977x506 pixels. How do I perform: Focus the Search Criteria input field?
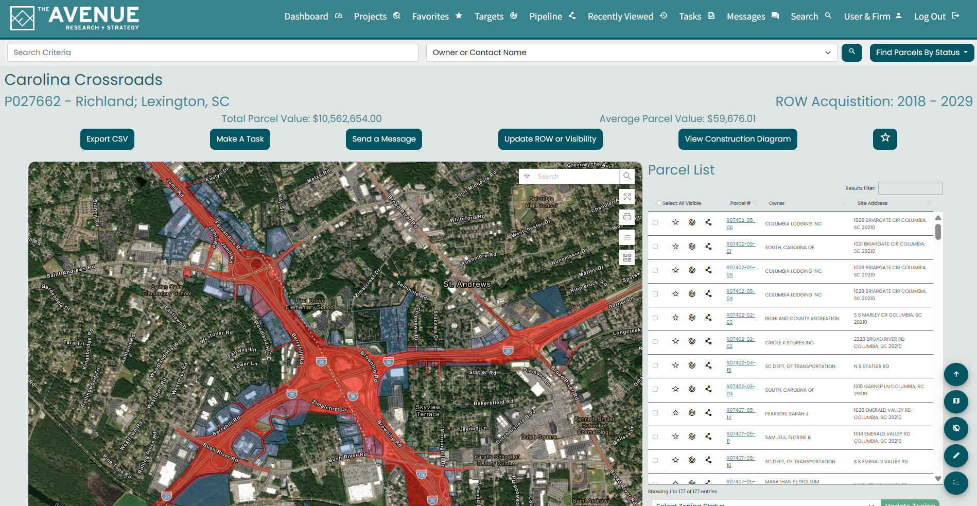point(213,53)
